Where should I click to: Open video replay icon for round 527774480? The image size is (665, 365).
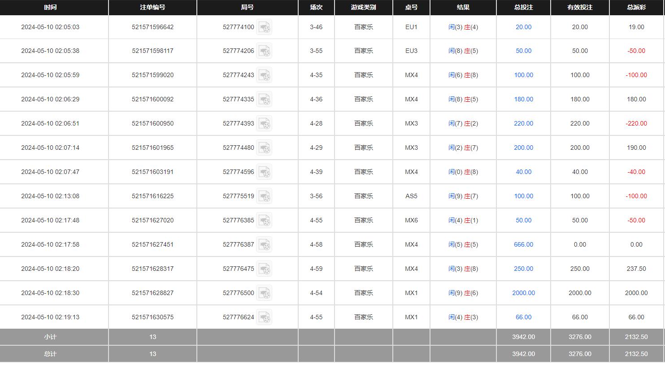(264, 148)
